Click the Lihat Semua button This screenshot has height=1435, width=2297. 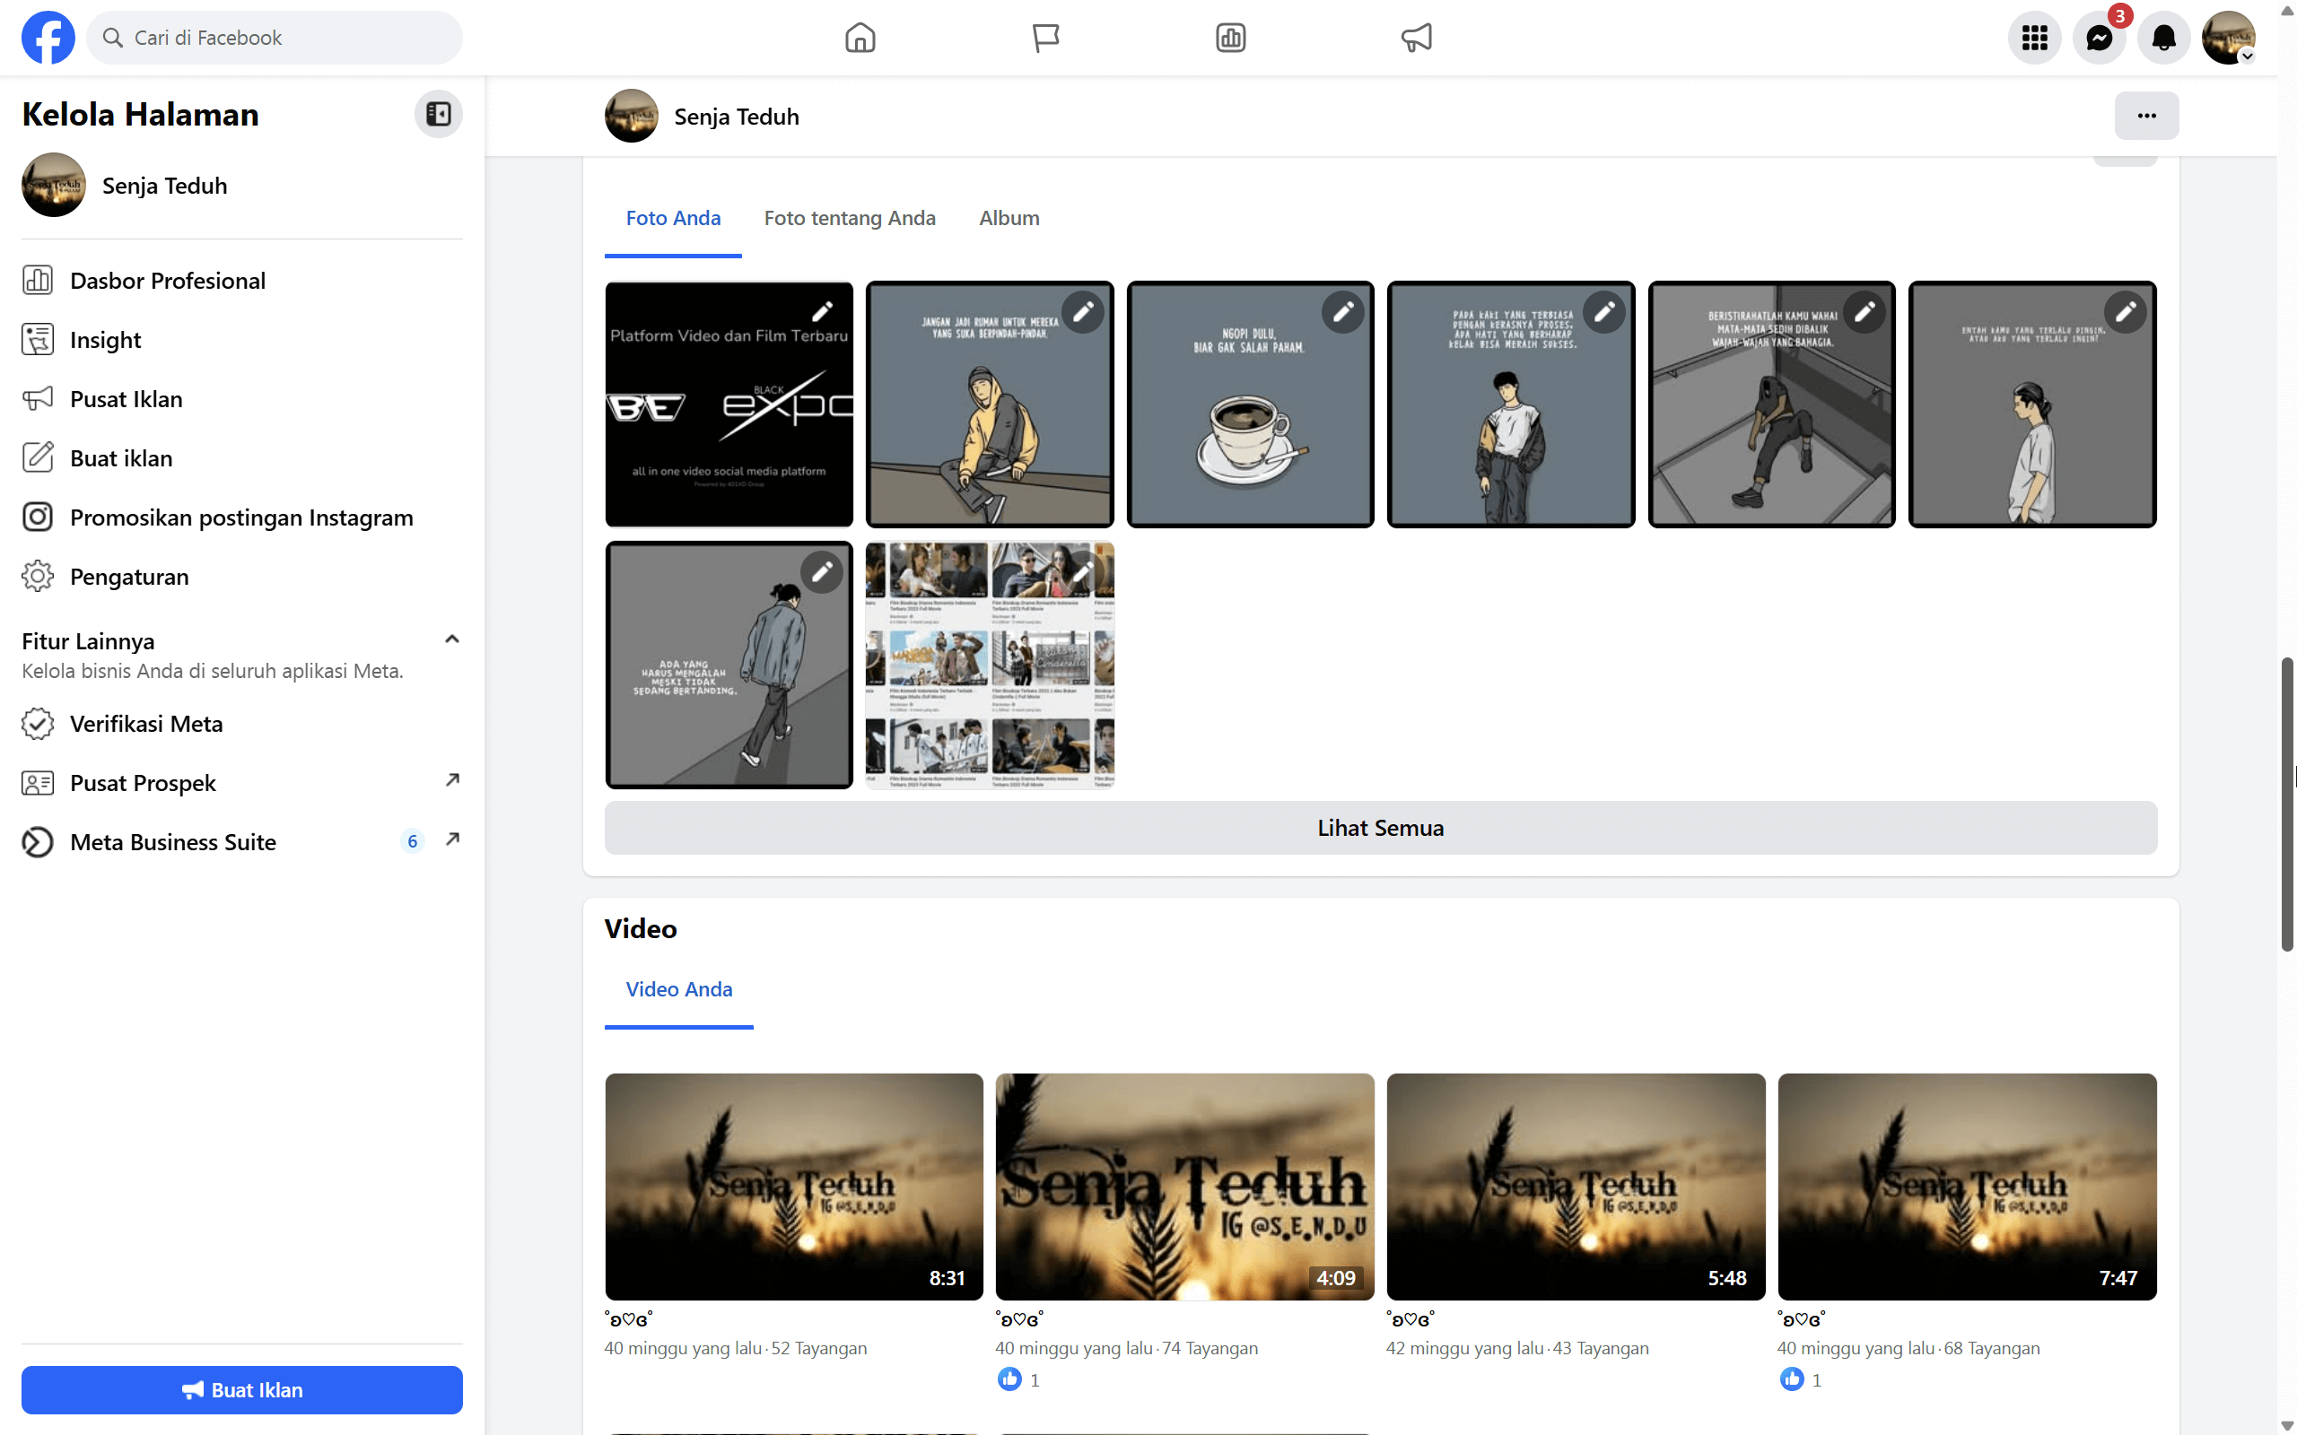tap(1380, 827)
